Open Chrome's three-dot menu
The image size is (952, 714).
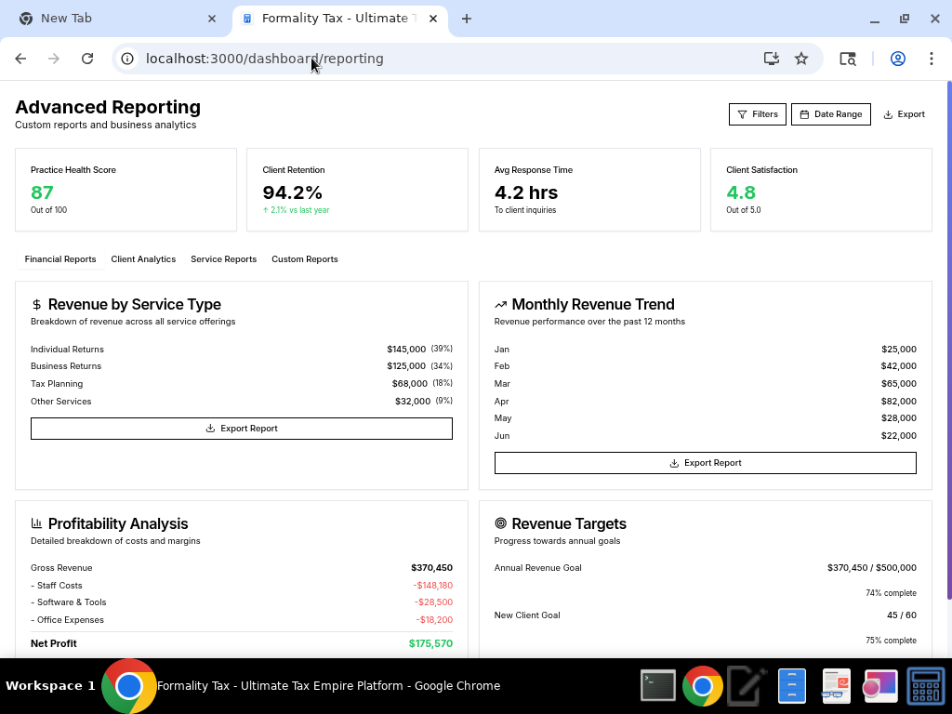click(931, 59)
